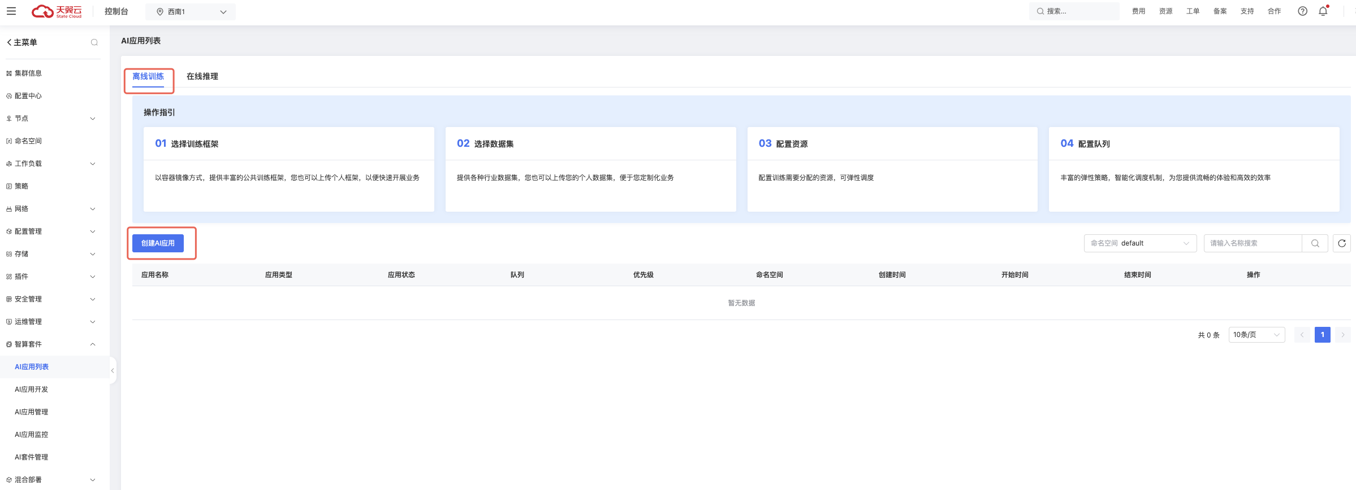
Task: Open the 西南1 region dropdown
Action: (191, 12)
